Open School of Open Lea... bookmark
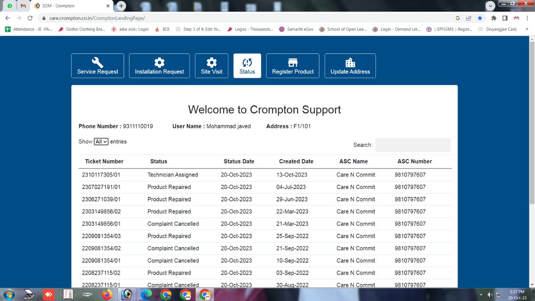 pyautogui.click(x=342, y=29)
